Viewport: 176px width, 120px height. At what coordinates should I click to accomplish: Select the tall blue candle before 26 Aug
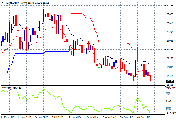[x=135, y=68]
